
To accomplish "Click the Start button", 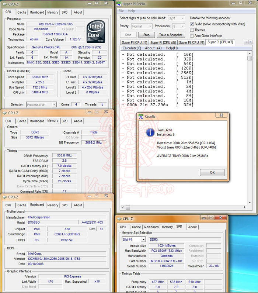I will pos(128,35).
